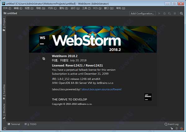Open the 重构 (R) menu
Screen dimensions: 186x132
[x=64, y=8]
